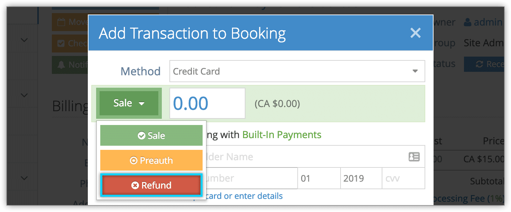Image resolution: width=511 pixels, height=212 pixels.
Task: Open the Method Credit Card dropdown
Action: click(297, 71)
